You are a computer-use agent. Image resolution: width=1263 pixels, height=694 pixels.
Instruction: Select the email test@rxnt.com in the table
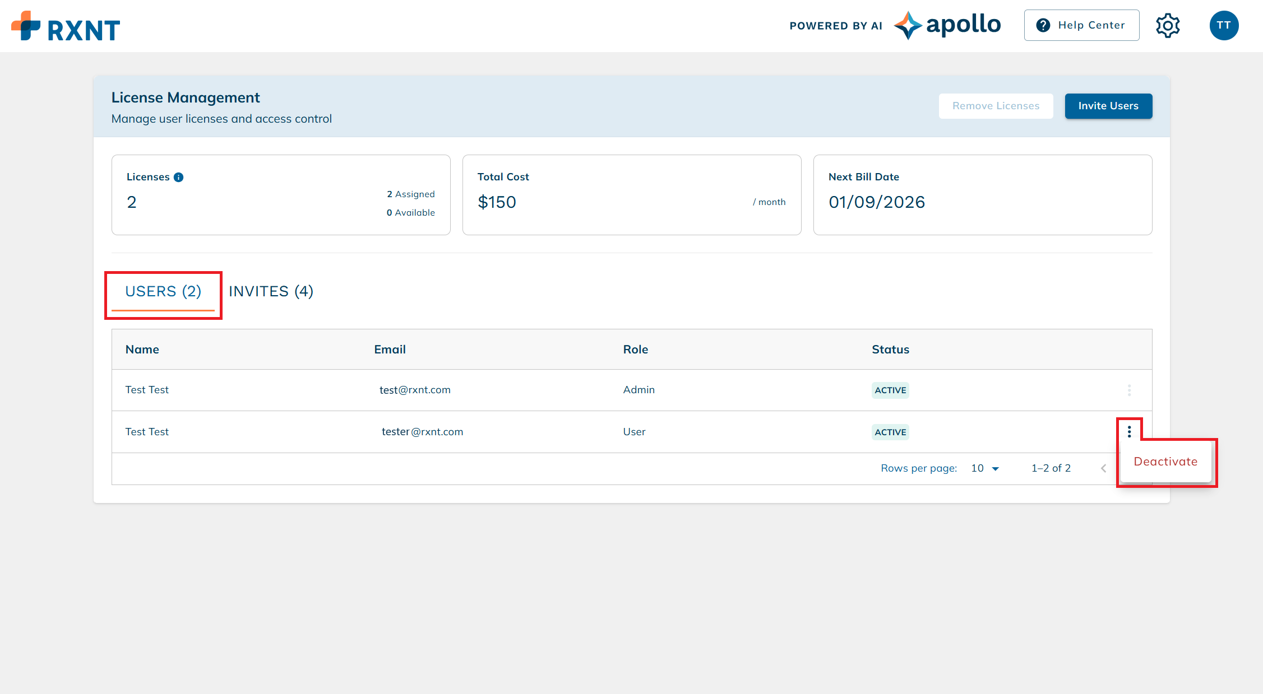pos(415,390)
